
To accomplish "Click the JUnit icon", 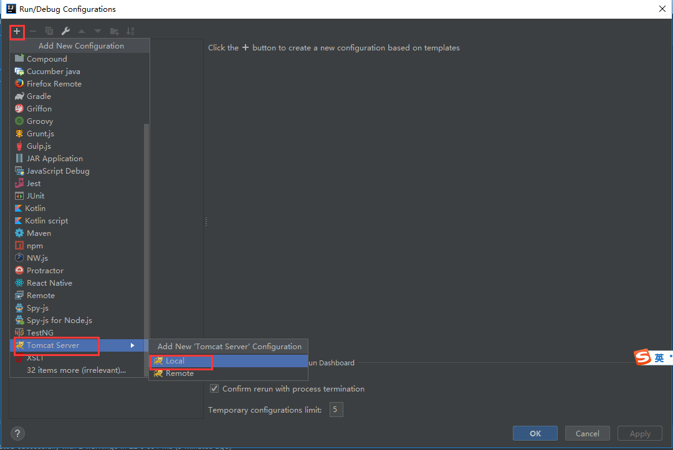I will tap(19, 196).
